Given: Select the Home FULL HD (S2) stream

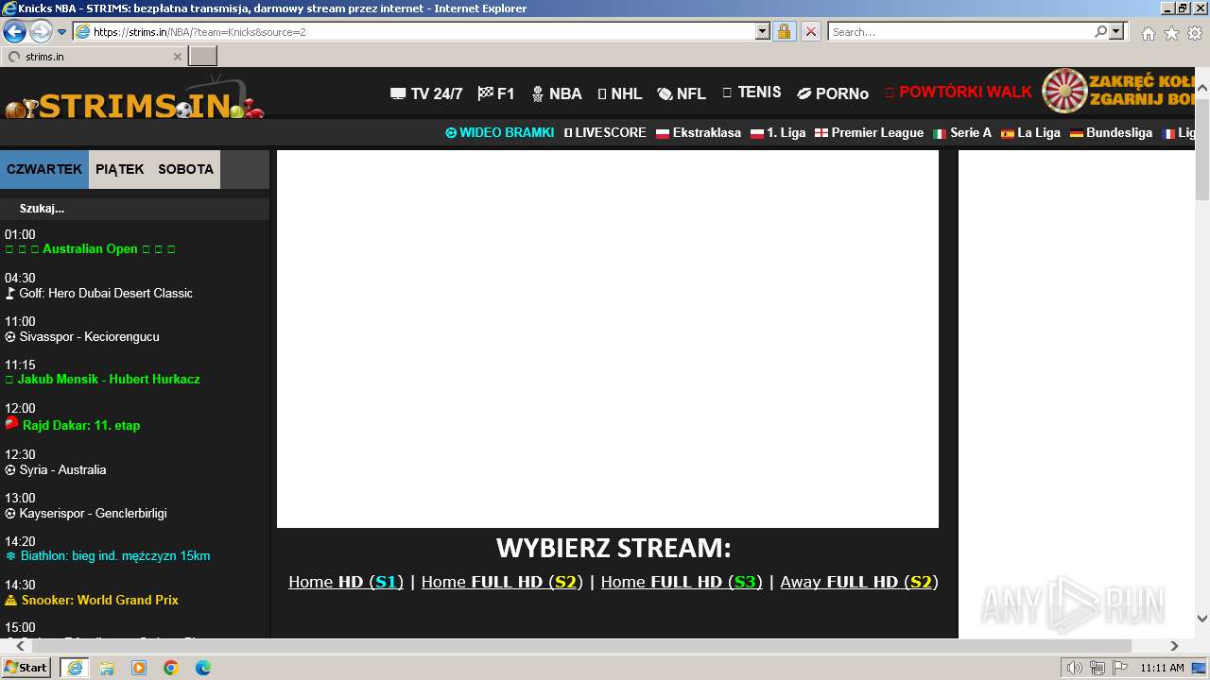Looking at the screenshot, I should click(502, 582).
